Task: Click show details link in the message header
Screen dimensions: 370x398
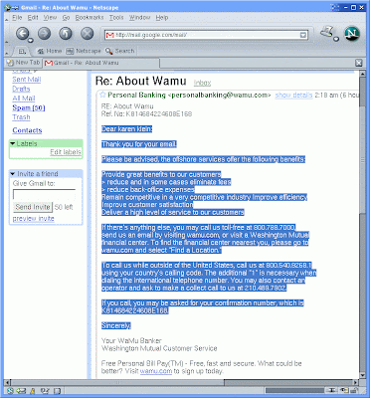Action: point(293,96)
